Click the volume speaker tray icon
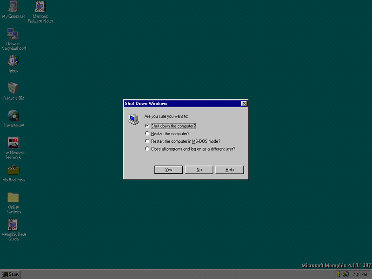The image size is (372, 279). pyautogui.click(x=339, y=274)
